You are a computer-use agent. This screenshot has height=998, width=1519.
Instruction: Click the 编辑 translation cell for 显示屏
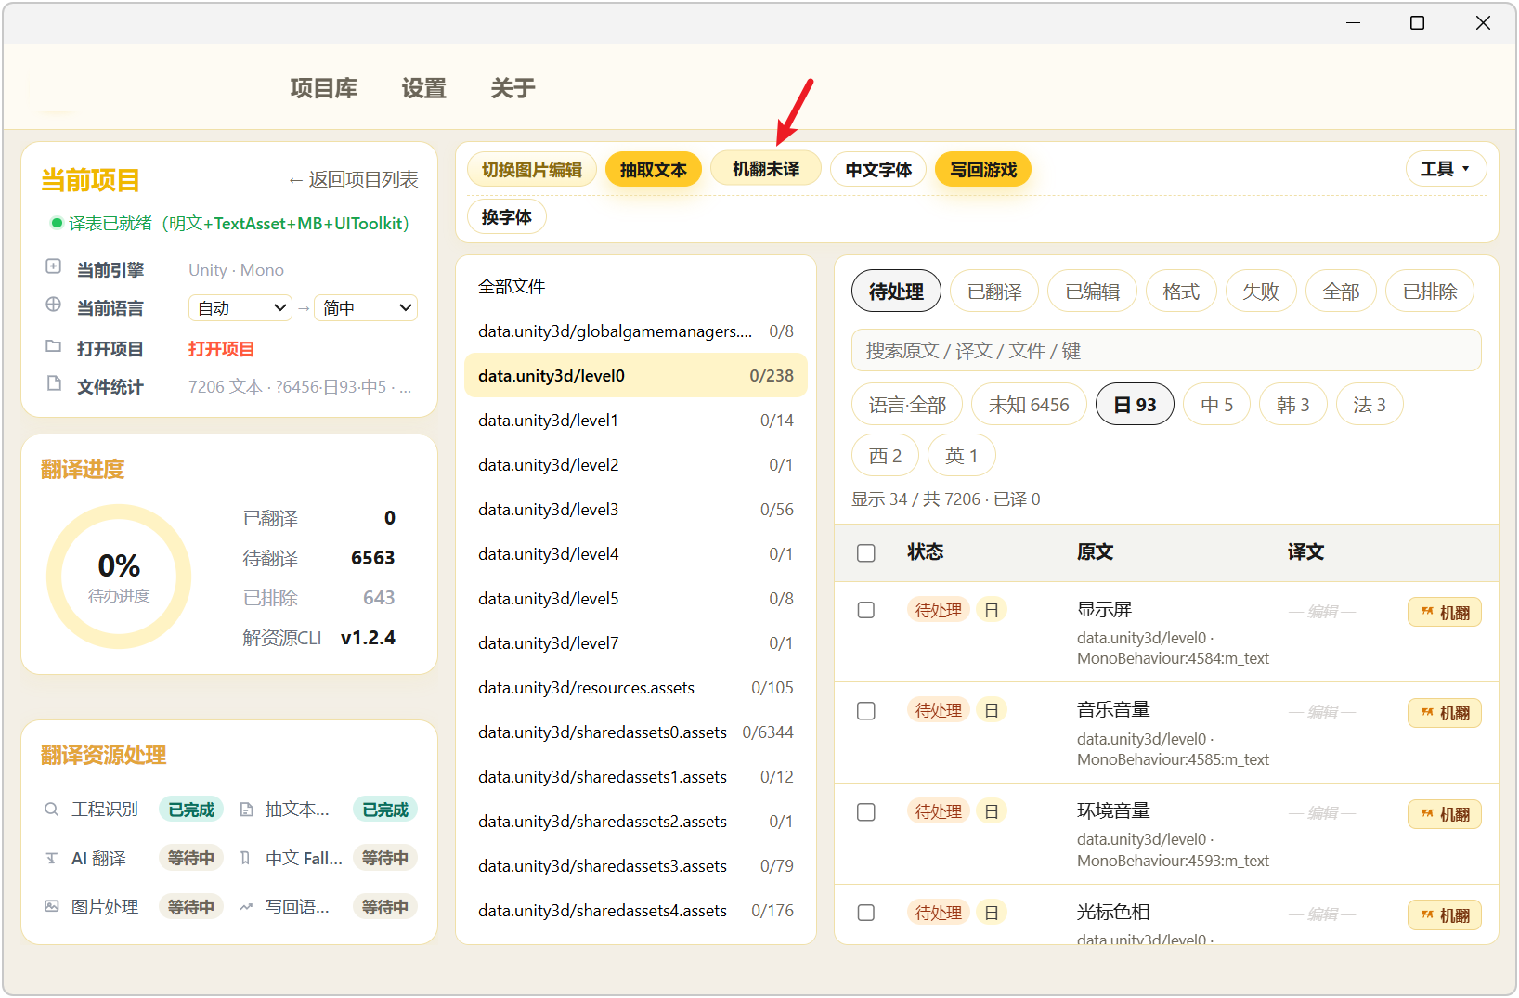click(x=1322, y=612)
